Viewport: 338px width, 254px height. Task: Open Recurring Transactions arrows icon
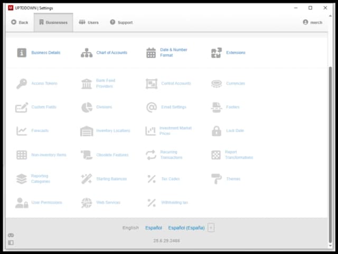click(151, 155)
